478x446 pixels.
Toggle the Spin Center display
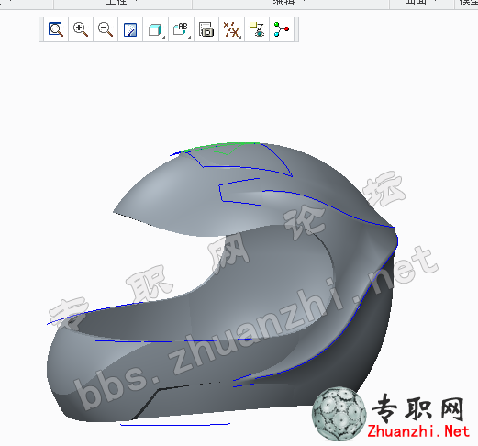pyautogui.click(x=282, y=29)
